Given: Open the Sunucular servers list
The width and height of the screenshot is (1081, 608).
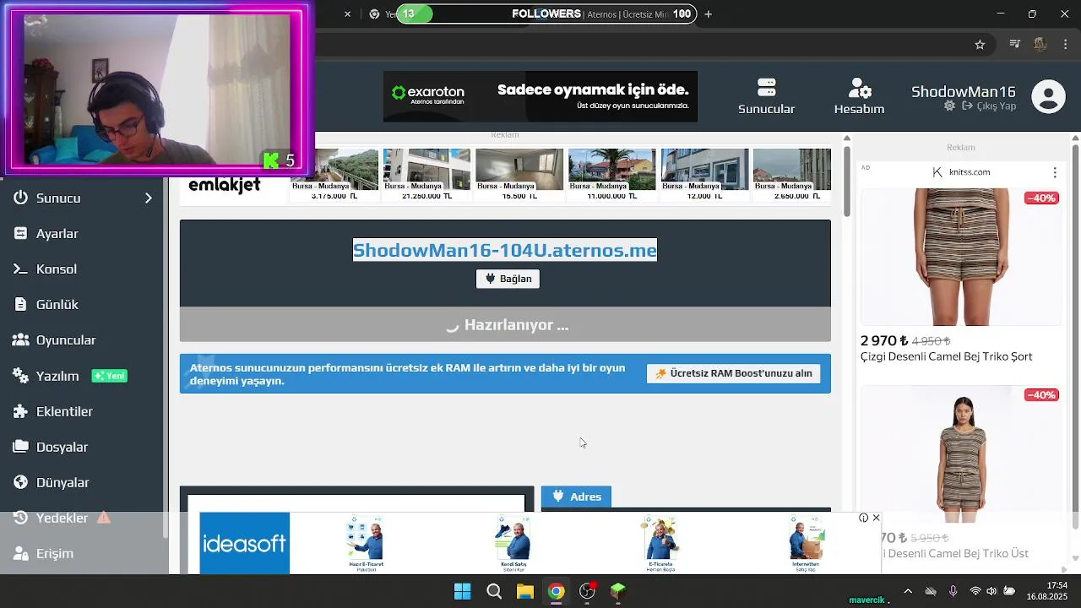Looking at the screenshot, I should click(x=766, y=96).
